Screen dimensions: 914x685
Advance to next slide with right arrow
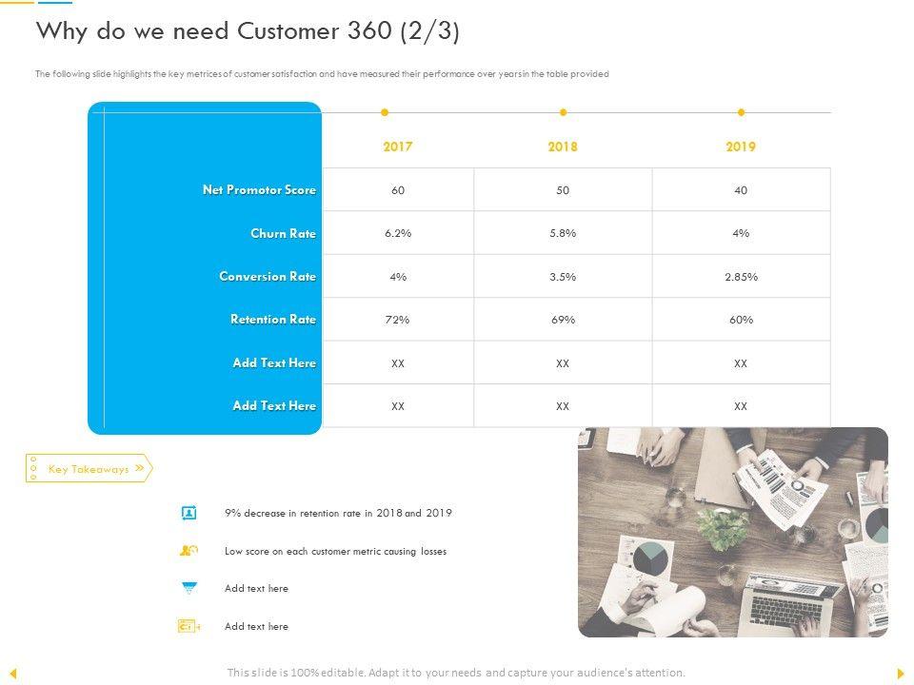(x=901, y=674)
